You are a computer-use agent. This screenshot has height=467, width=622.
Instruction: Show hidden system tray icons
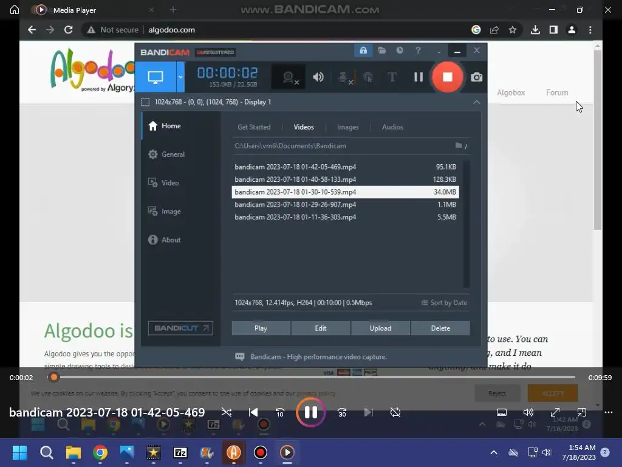[x=493, y=452]
